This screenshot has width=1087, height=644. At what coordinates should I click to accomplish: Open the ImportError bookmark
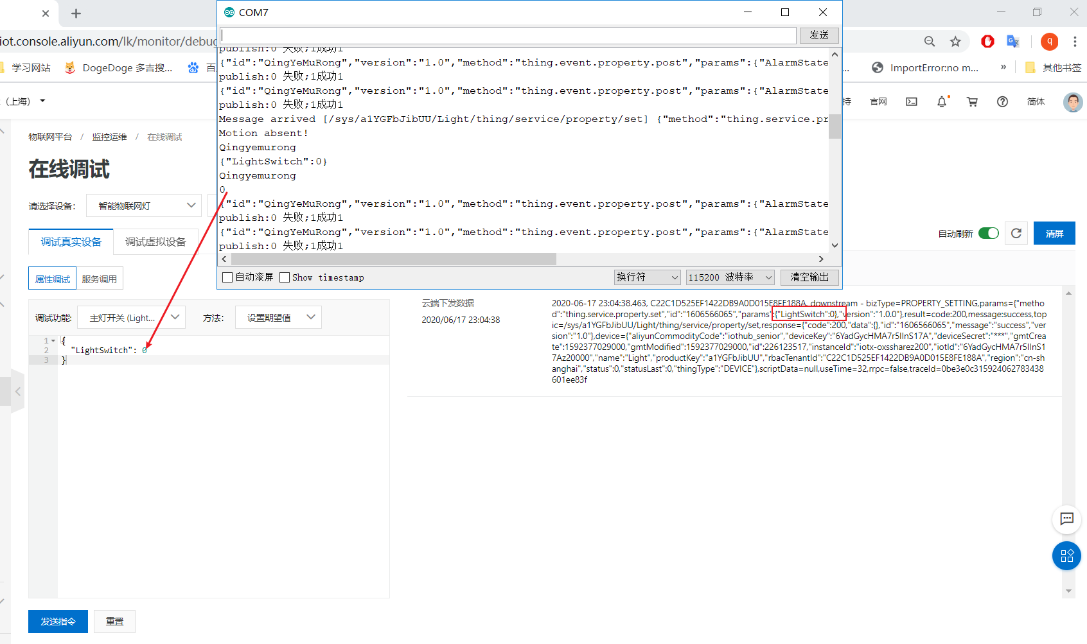coord(925,67)
